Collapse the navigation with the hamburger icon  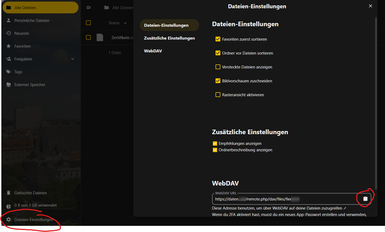pyautogui.click(x=89, y=7)
